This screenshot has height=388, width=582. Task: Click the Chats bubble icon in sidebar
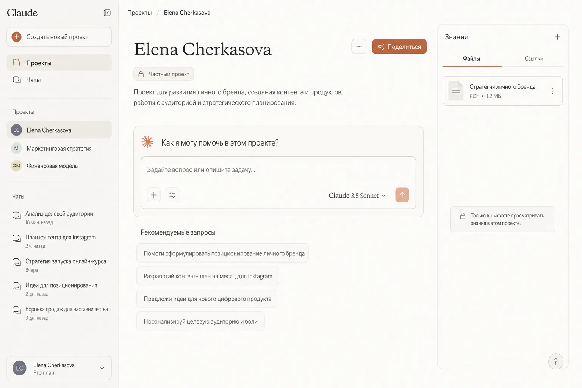point(17,80)
